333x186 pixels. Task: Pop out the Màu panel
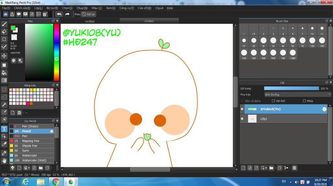tap(53, 21)
